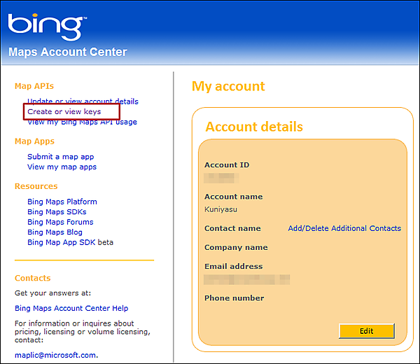This screenshot has height=364, width=420.
Task: Open View my map apps link
Action: tap(62, 167)
